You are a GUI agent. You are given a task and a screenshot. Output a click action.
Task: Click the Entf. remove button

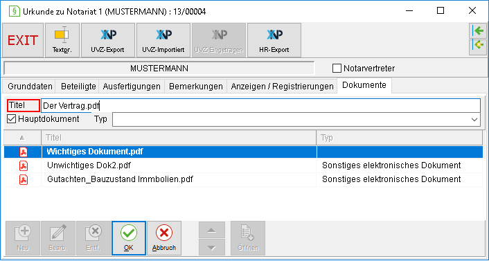[94, 238]
